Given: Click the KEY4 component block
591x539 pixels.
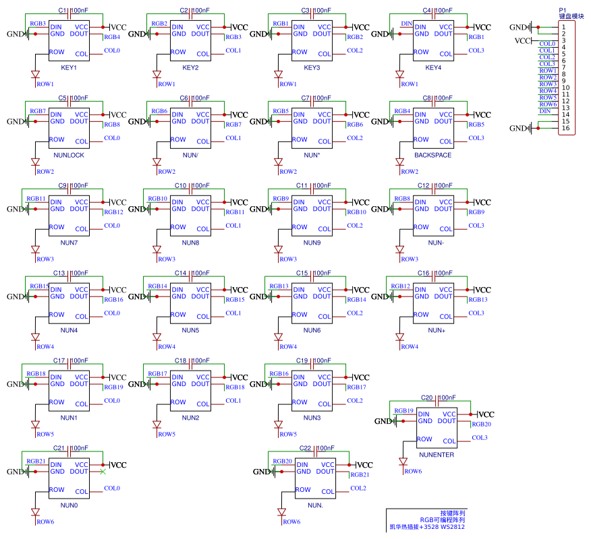Looking at the screenshot, I should [x=433, y=42].
